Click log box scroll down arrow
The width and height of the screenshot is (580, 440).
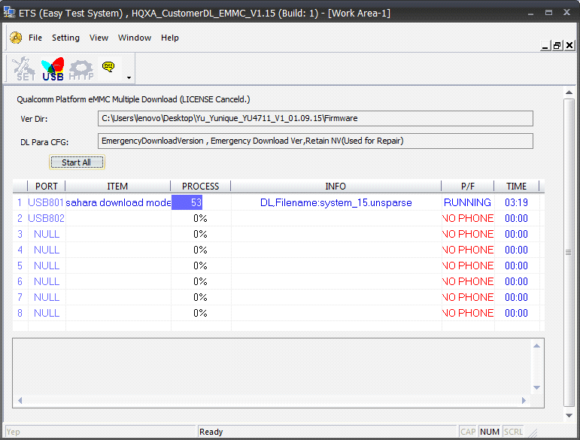coord(536,388)
